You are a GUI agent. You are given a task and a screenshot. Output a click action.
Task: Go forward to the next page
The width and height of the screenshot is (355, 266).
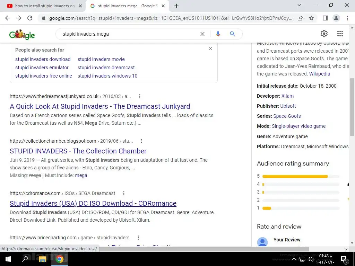point(19,18)
